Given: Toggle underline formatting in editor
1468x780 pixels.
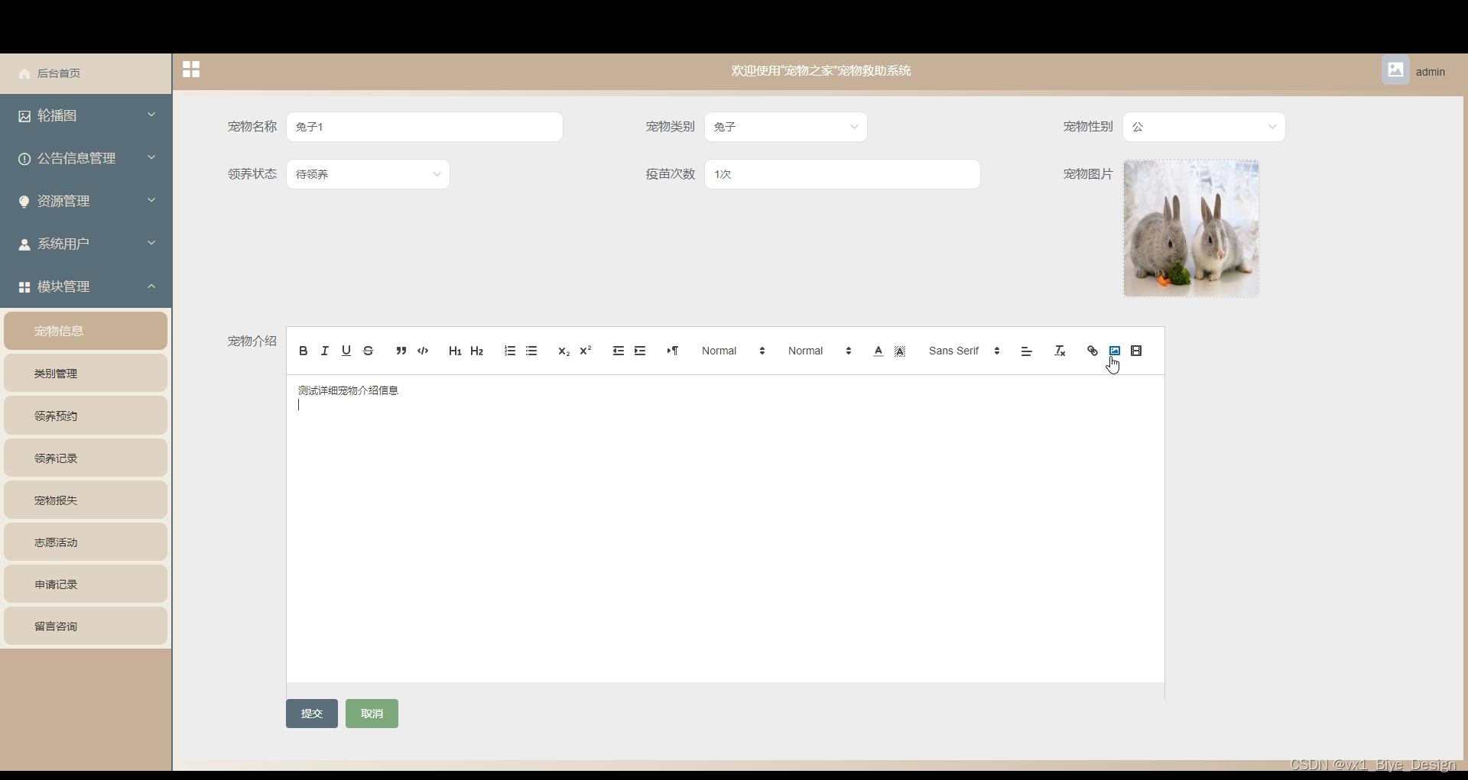Looking at the screenshot, I should click(346, 351).
